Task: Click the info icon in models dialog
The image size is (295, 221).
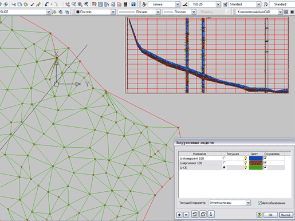Action: pyautogui.click(x=211, y=214)
